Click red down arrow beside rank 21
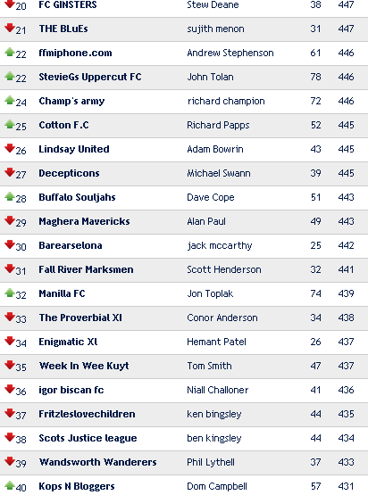Screen dimensions: 368x495 [x=10, y=28]
